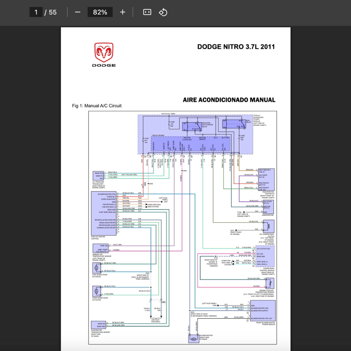Image resolution: width=351 pixels, height=351 pixels.
Task: Click the total page count 55
Action: click(x=53, y=12)
